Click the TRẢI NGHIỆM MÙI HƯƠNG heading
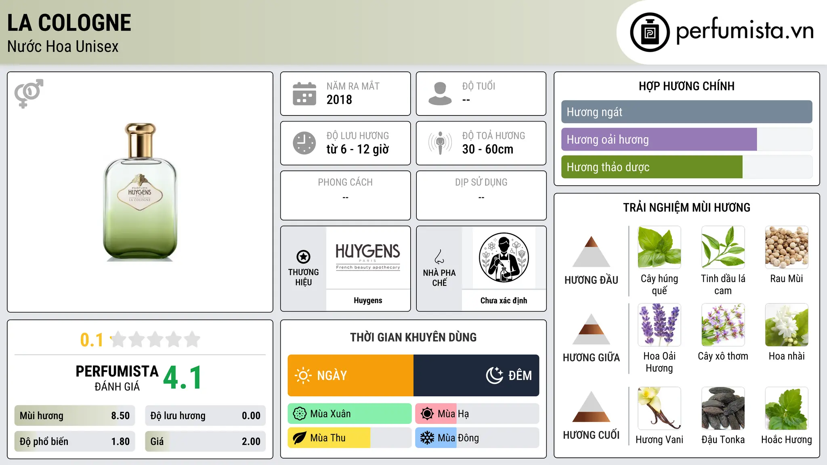 point(686,207)
